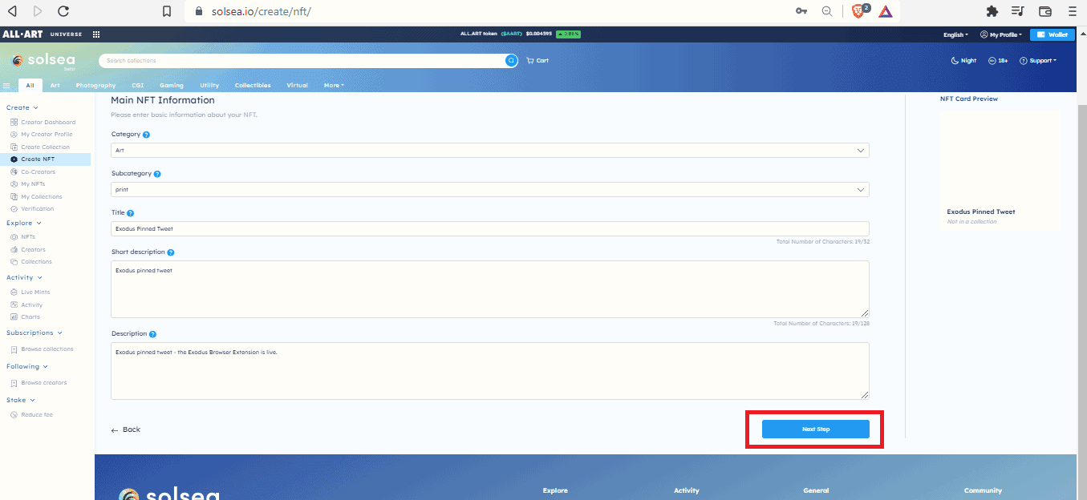The height and width of the screenshot is (500, 1087).
Task: Select the Collectibles tab
Action: 253,86
